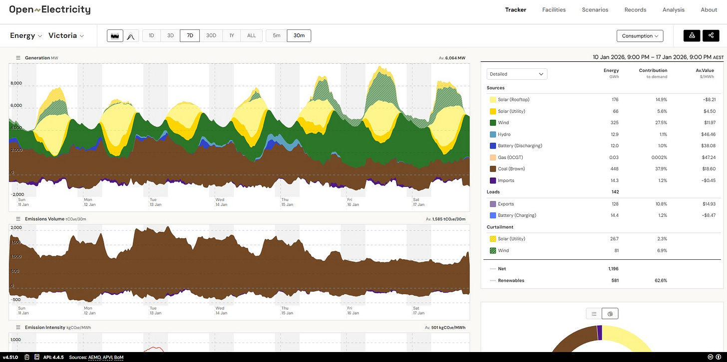Open the Consumption dropdown
727x362 pixels.
[x=640, y=36]
